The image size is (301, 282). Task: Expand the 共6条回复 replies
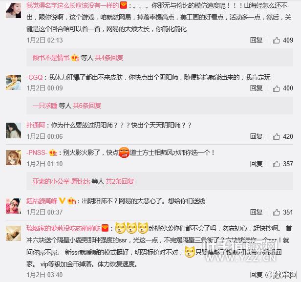click(87, 106)
